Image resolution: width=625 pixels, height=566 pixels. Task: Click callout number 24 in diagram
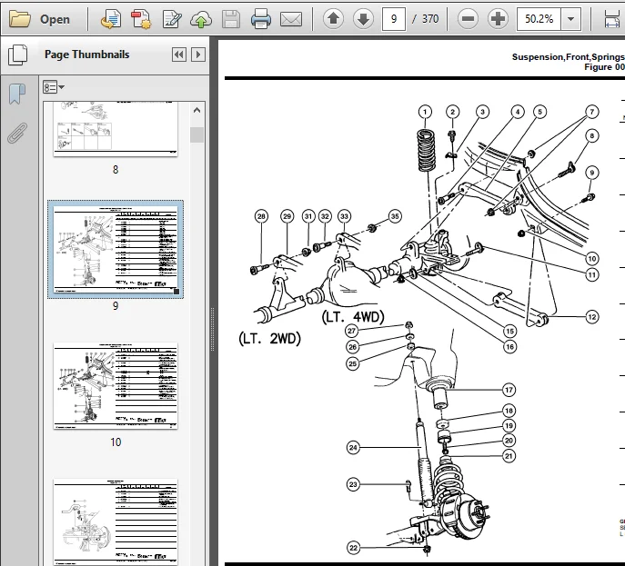click(x=353, y=448)
